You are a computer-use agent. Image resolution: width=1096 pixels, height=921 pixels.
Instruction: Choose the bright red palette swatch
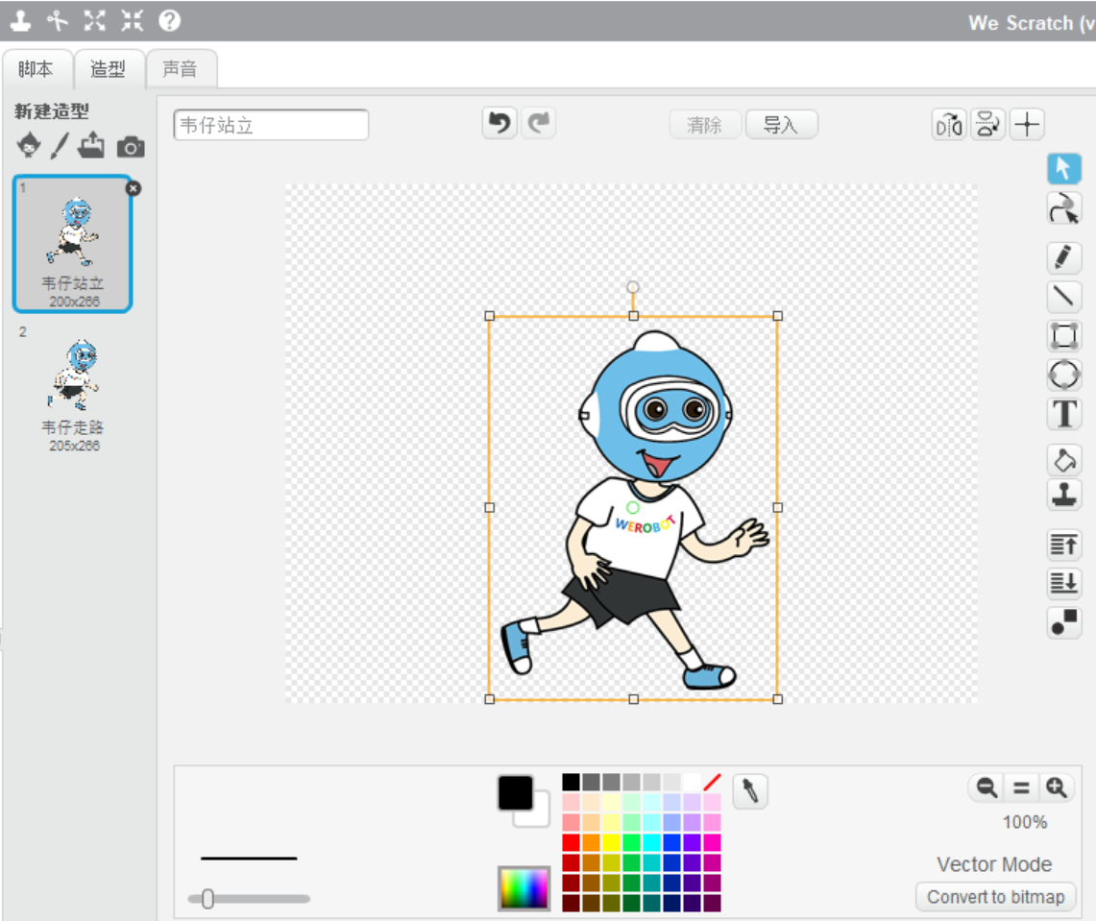point(572,843)
